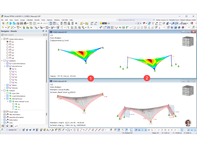Image resolution: width=197 pixels, height=148 pixels.
Task: Expand the Layer Side tree node
Action: click(5, 93)
